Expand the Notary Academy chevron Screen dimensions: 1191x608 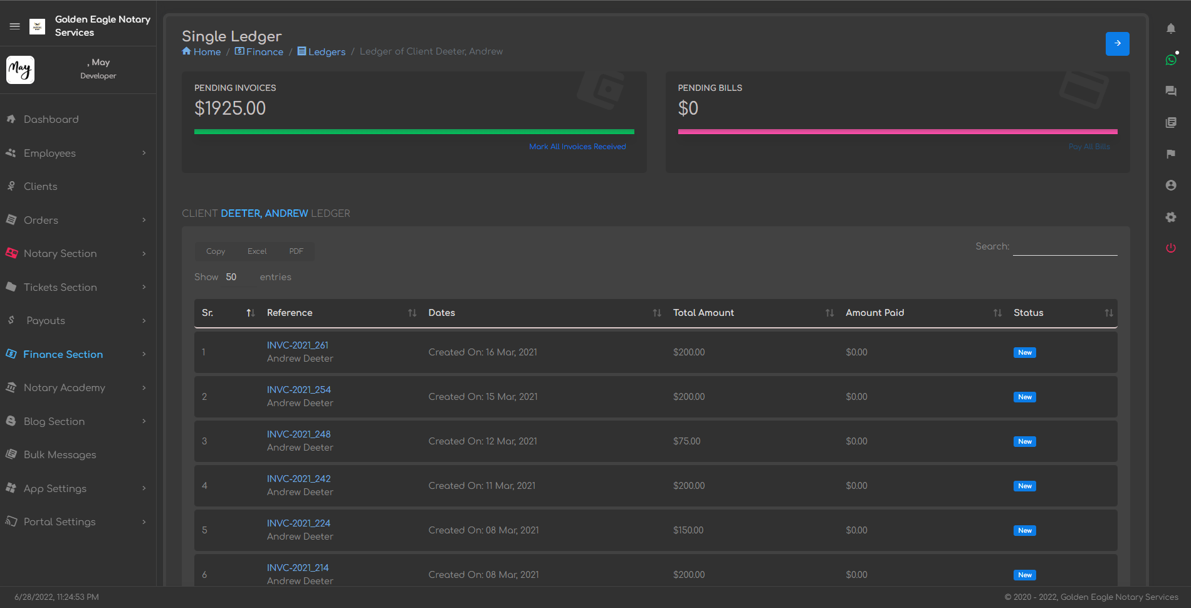click(x=144, y=387)
